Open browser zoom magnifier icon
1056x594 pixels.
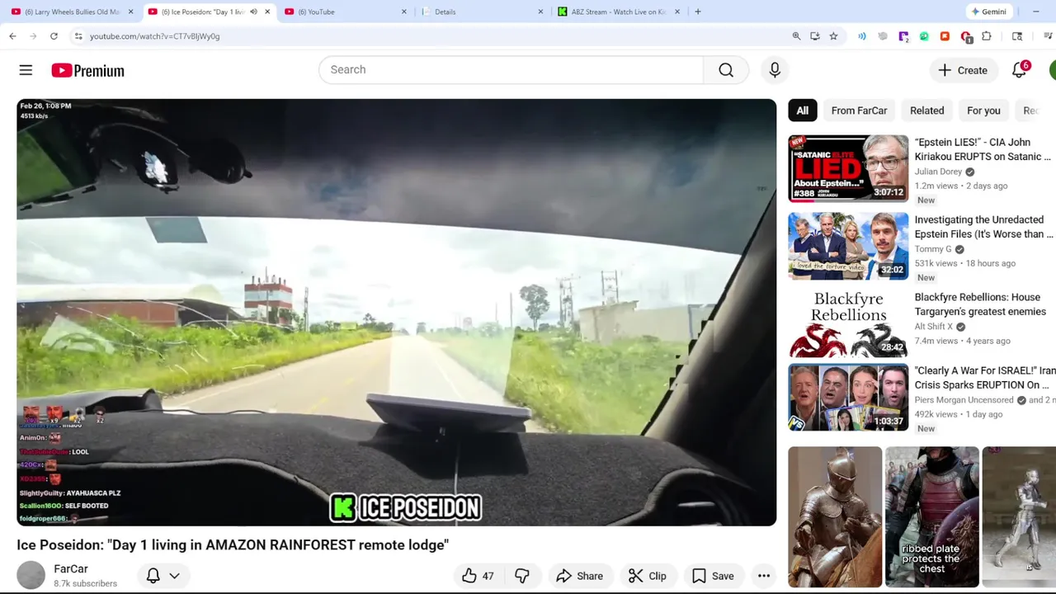point(796,36)
